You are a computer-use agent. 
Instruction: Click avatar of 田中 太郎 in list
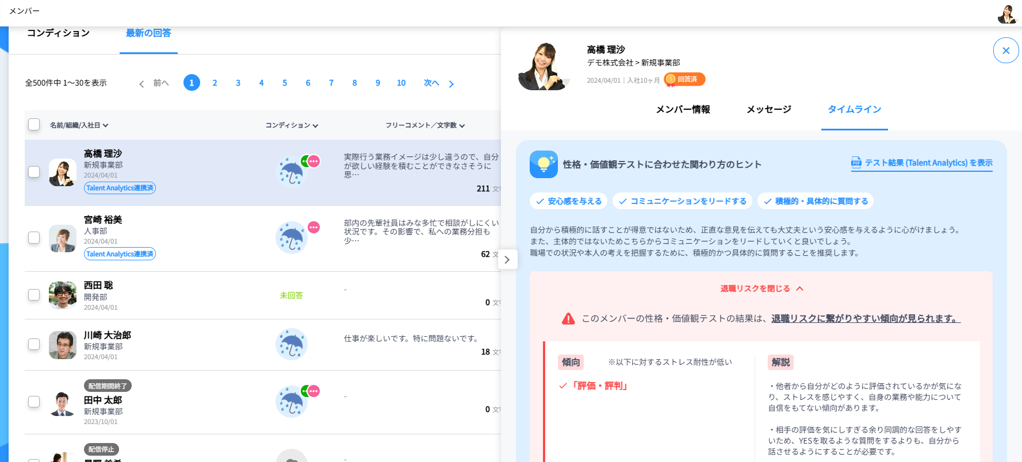click(63, 403)
